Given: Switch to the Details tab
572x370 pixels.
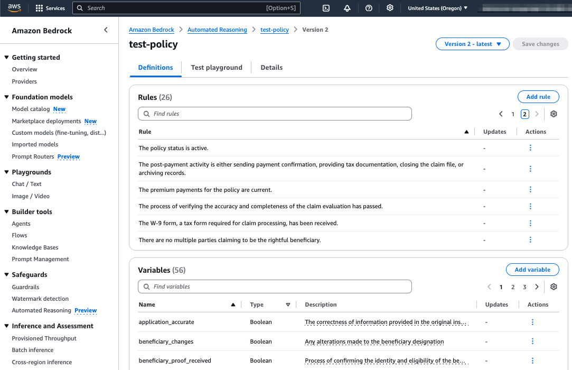Looking at the screenshot, I should [x=271, y=68].
